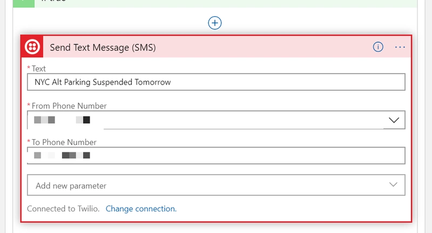
Task: Collapse the If true branch header
Action: click(x=216, y=3)
